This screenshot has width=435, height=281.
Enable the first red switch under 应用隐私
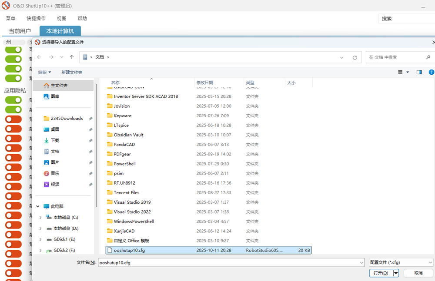(13, 119)
